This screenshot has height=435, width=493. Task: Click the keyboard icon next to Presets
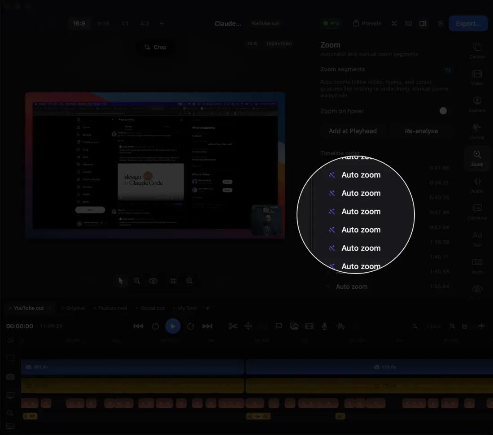click(408, 24)
